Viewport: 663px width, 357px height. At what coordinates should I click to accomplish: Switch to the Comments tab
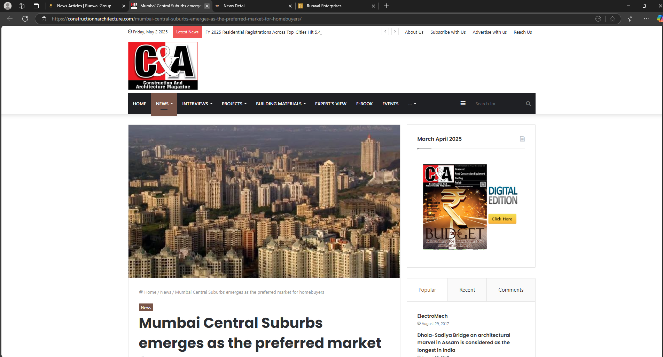(x=510, y=290)
